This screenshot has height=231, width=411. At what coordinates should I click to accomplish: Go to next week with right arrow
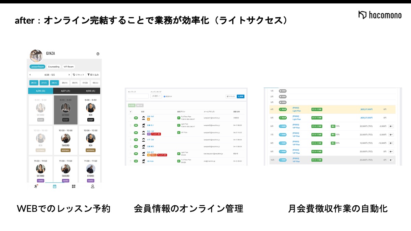pos(69,75)
